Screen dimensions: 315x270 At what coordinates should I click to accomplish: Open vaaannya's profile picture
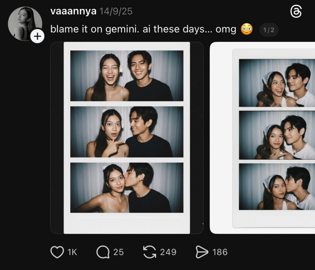point(24,23)
